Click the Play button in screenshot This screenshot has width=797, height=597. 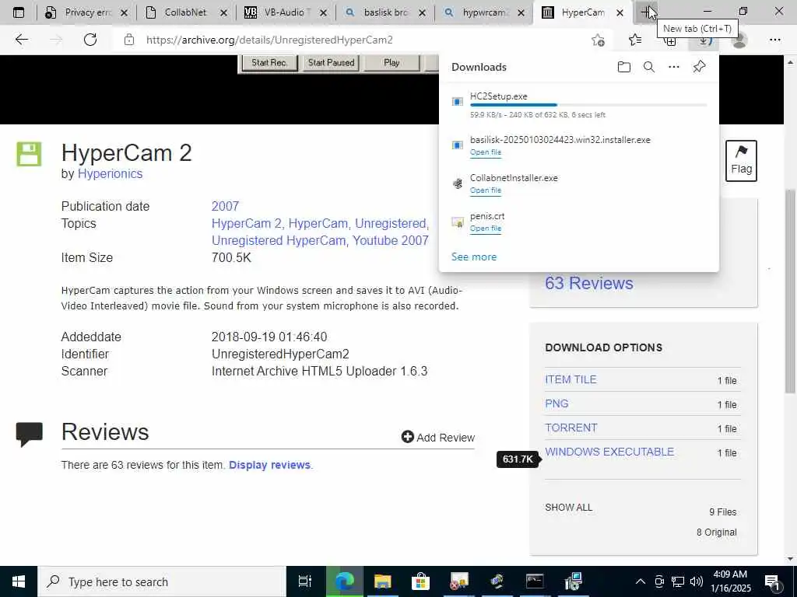pyautogui.click(x=391, y=63)
